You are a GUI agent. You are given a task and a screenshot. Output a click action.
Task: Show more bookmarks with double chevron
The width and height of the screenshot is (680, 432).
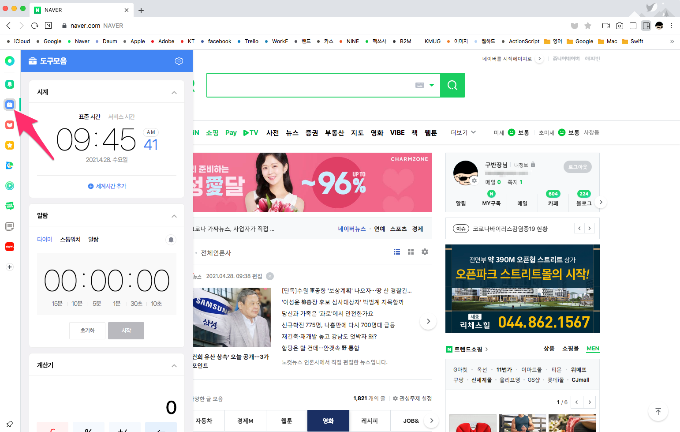click(672, 41)
